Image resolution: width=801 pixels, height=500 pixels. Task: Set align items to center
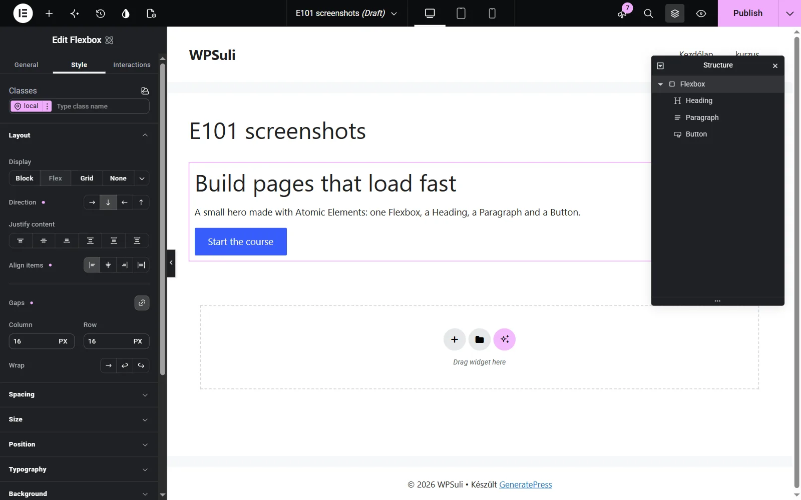click(108, 265)
